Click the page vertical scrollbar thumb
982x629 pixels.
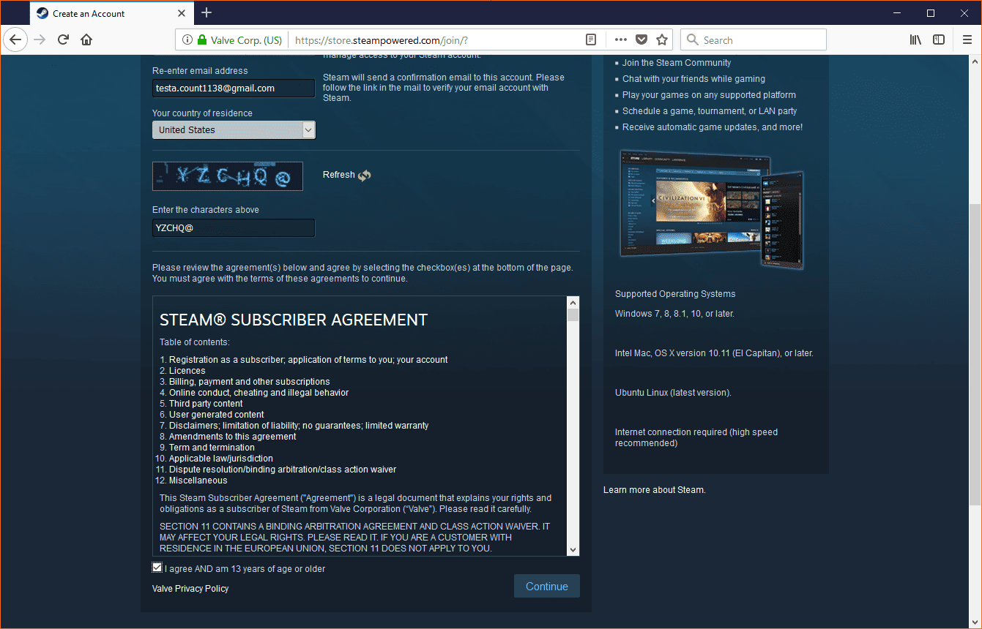[x=975, y=354]
